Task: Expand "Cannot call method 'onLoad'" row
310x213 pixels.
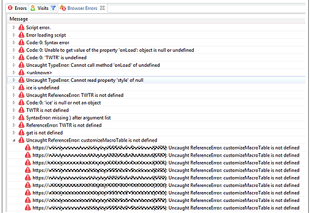Action: (14, 65)
